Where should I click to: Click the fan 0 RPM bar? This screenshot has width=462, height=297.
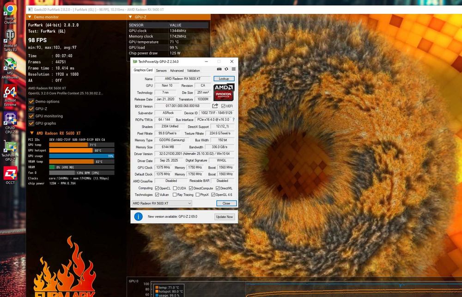(x=82, y=173)
